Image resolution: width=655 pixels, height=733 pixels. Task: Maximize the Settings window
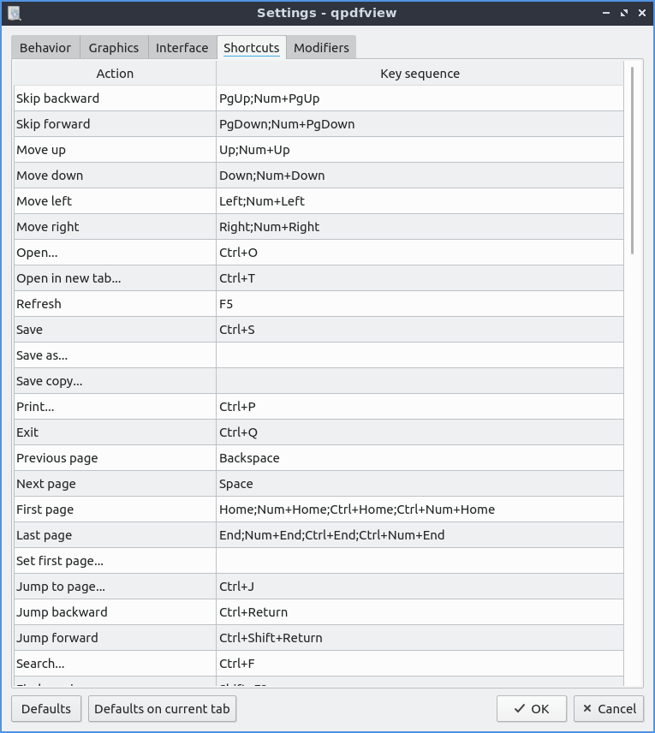[624, 13]
